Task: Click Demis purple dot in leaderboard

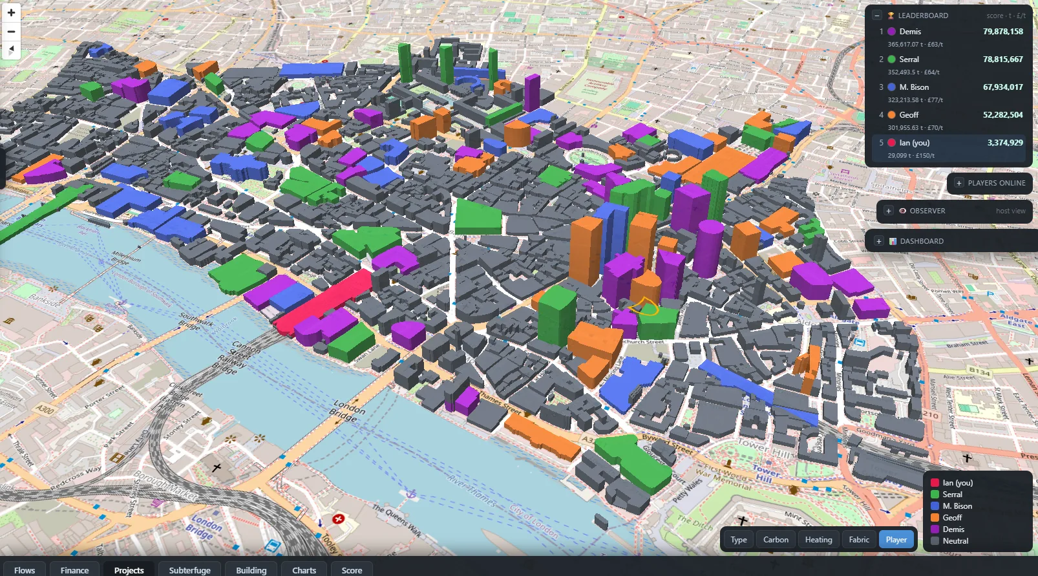Action: click(x=891, y=32)
